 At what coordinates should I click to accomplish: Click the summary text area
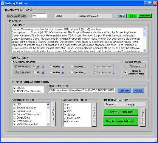point(77,40)
